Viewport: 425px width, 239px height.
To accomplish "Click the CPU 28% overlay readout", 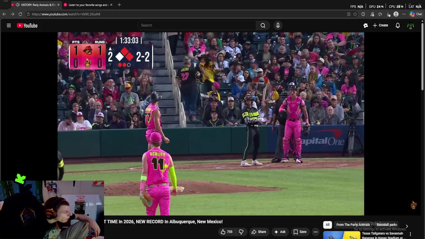I will (396, 7).
